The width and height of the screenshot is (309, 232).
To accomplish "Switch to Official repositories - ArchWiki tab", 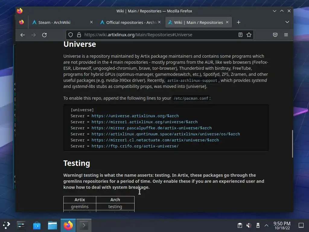I will 130,22.
